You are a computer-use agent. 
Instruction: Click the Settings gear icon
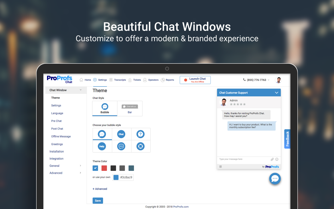(95, 80)
